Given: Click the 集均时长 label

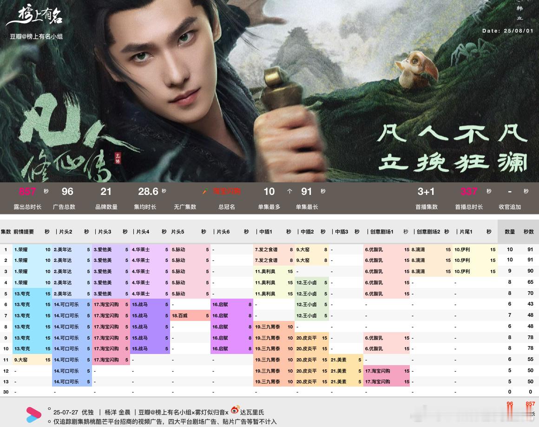Looking at the screenshot, I should [x=145, y=207].
